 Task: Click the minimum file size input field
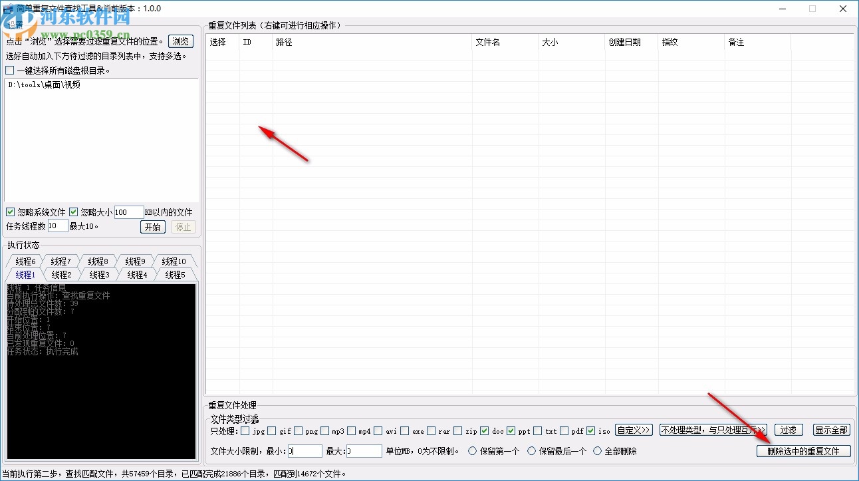(x=305, y=450)
